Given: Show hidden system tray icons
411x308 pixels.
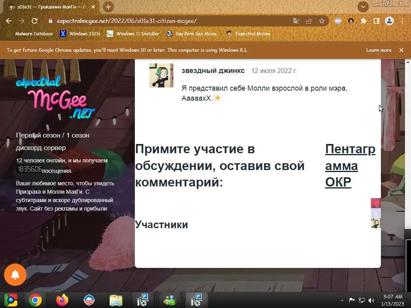Looking at the screenshot, I should coord(342,300).
